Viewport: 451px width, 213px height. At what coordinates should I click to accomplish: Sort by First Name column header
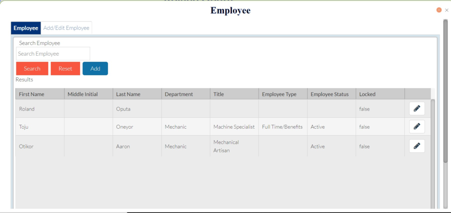pos(32,94)
